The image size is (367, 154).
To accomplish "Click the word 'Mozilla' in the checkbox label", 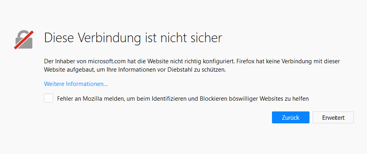I will pyautogui.click(x=91, y=99).
